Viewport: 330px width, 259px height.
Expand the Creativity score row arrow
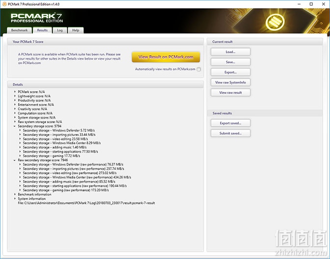point(15,109)
